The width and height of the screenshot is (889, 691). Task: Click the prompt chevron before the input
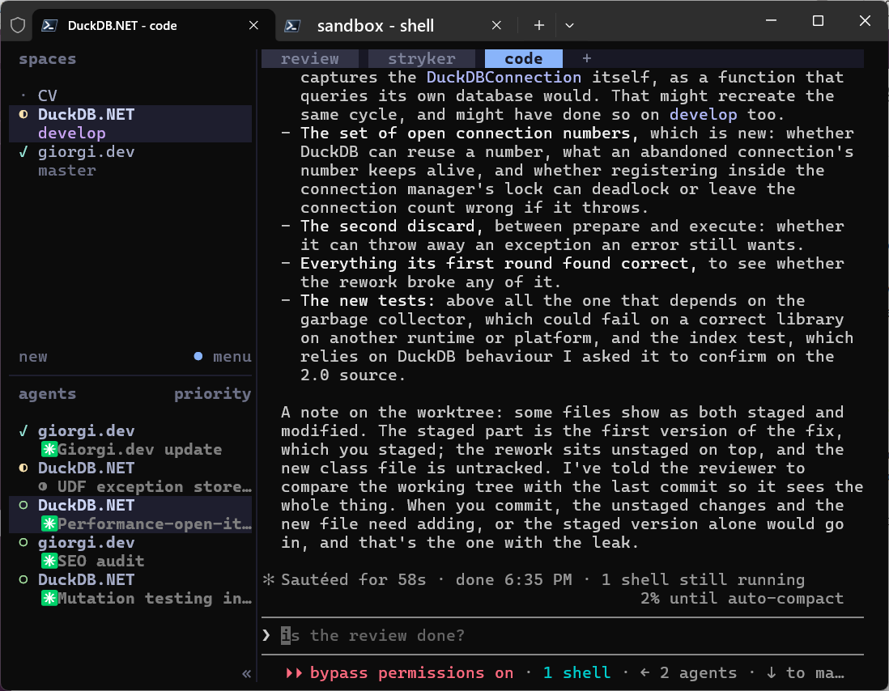click(x=266, y=635)
